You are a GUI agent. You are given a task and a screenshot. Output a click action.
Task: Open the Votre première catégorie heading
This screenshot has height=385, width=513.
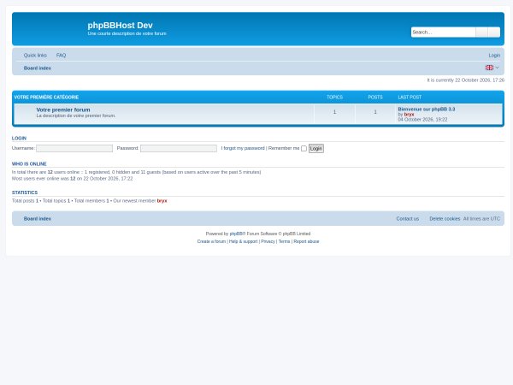[x=46, y=98]
